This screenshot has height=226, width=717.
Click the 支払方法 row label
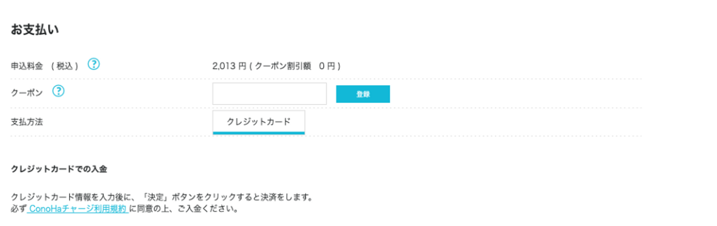point(27,122)
